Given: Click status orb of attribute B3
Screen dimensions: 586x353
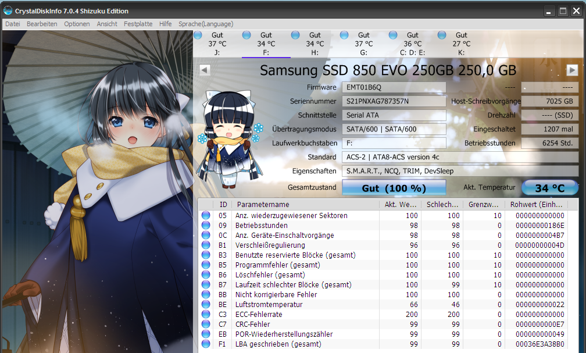Looking at the screenshot, I should tap(206, 255).
